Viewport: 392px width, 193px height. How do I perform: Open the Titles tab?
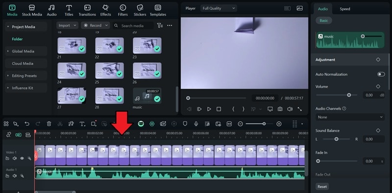tap(69, 10)
